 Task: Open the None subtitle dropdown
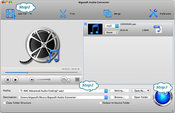coord(112,32)
